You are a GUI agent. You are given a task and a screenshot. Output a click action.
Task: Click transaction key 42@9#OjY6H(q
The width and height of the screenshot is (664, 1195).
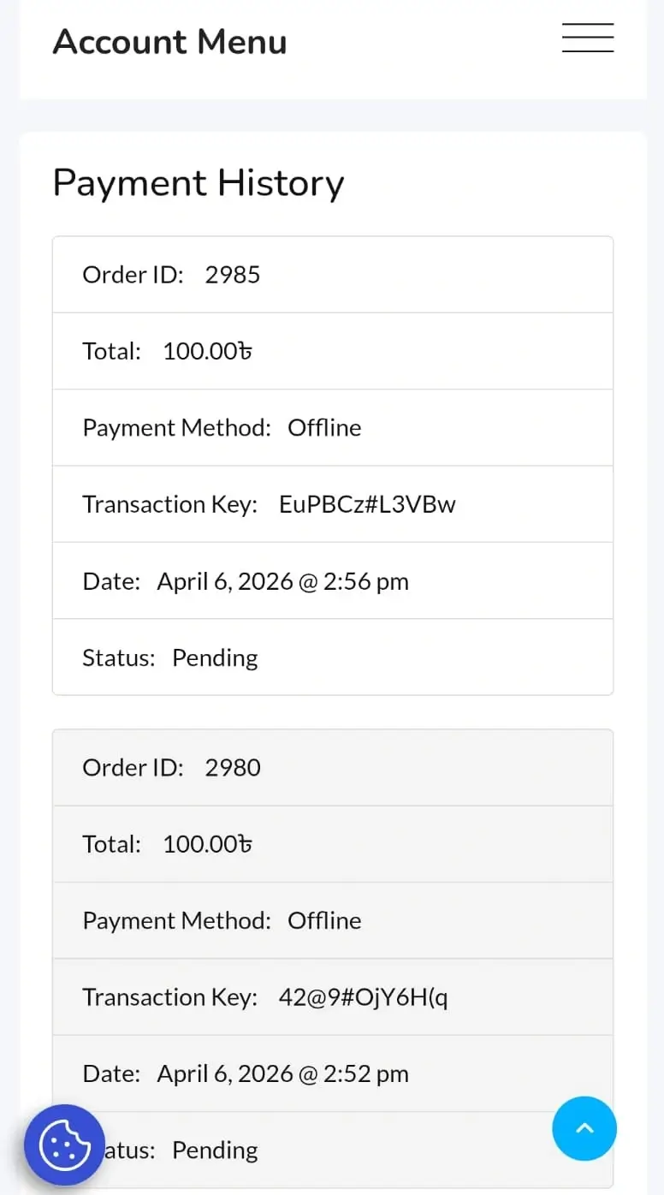click(363, 997)
